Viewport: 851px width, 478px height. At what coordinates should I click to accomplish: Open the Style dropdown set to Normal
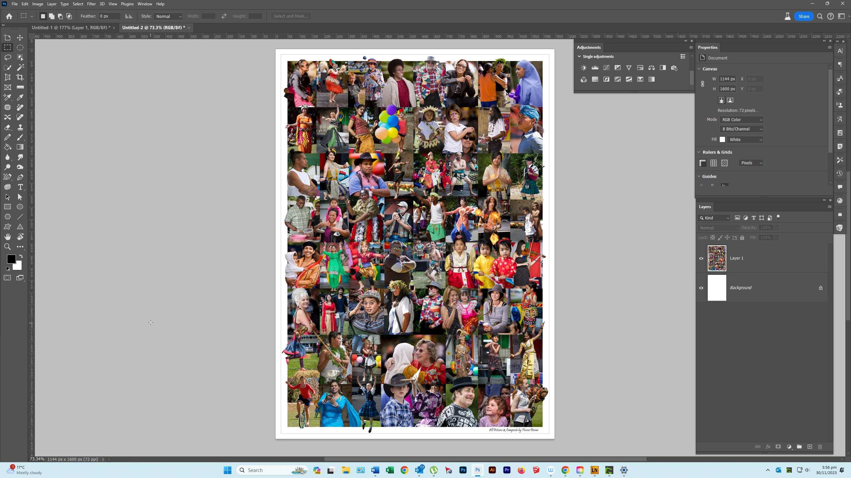pos(169,16)
